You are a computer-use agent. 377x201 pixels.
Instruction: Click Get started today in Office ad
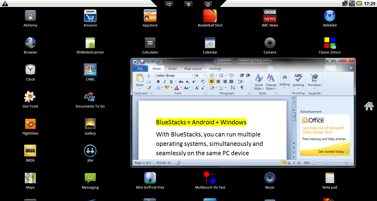pyautogui.click(x=333, y=152)
